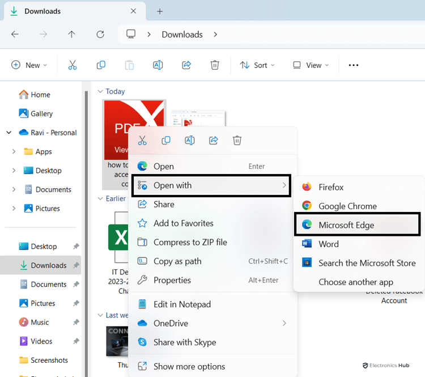Expand the OneDrive Desktop folder arrow

point(14,170)
